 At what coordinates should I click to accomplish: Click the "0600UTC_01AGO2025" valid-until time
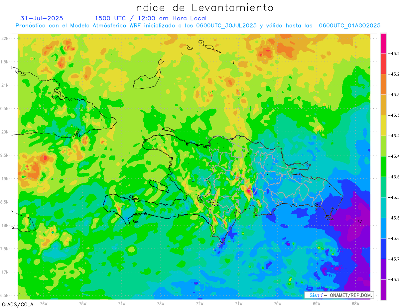point(349,26)
